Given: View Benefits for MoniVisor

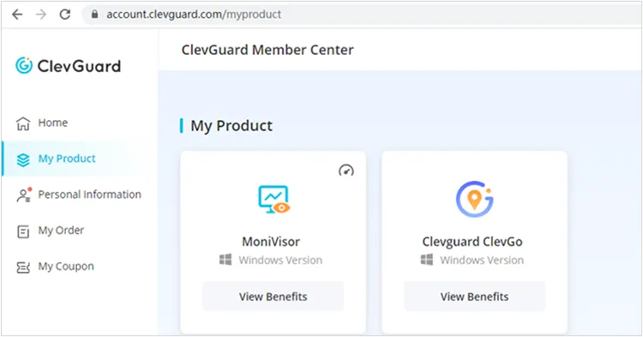Looking at the screenshot, I should tap(273, 297).
